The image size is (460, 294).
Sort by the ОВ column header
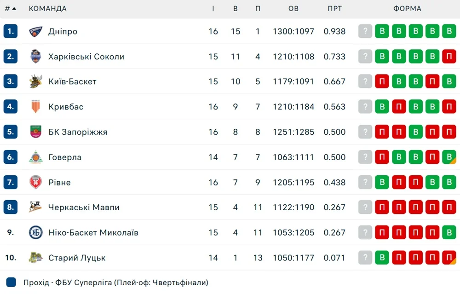coord(293,8)
